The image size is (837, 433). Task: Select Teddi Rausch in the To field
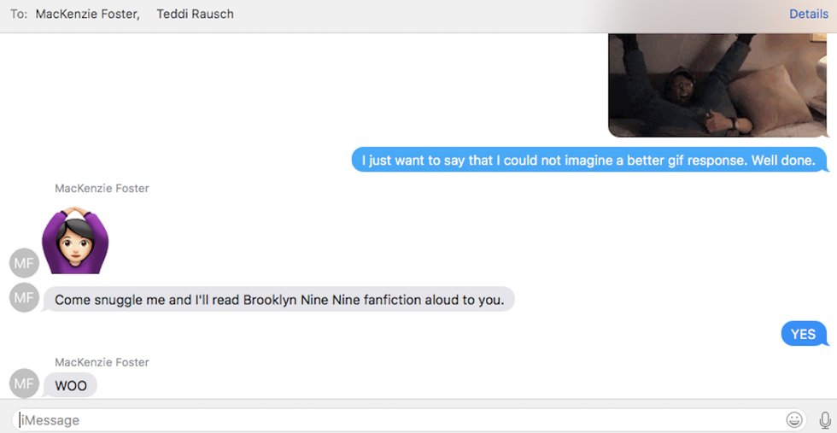pos(195,14)
